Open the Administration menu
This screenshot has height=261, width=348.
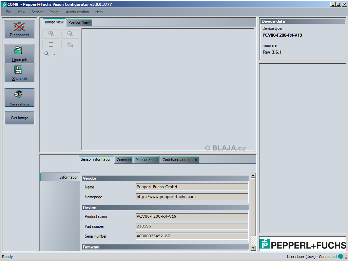pos(77,12)
